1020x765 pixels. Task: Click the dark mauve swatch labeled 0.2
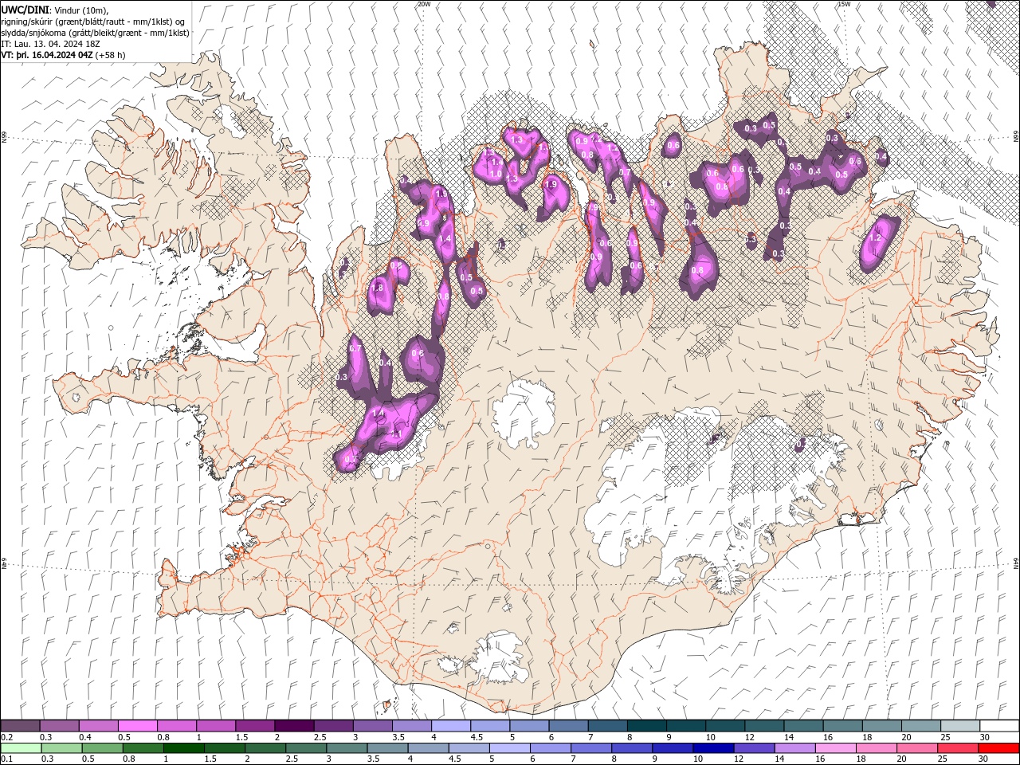pos(20,726)
